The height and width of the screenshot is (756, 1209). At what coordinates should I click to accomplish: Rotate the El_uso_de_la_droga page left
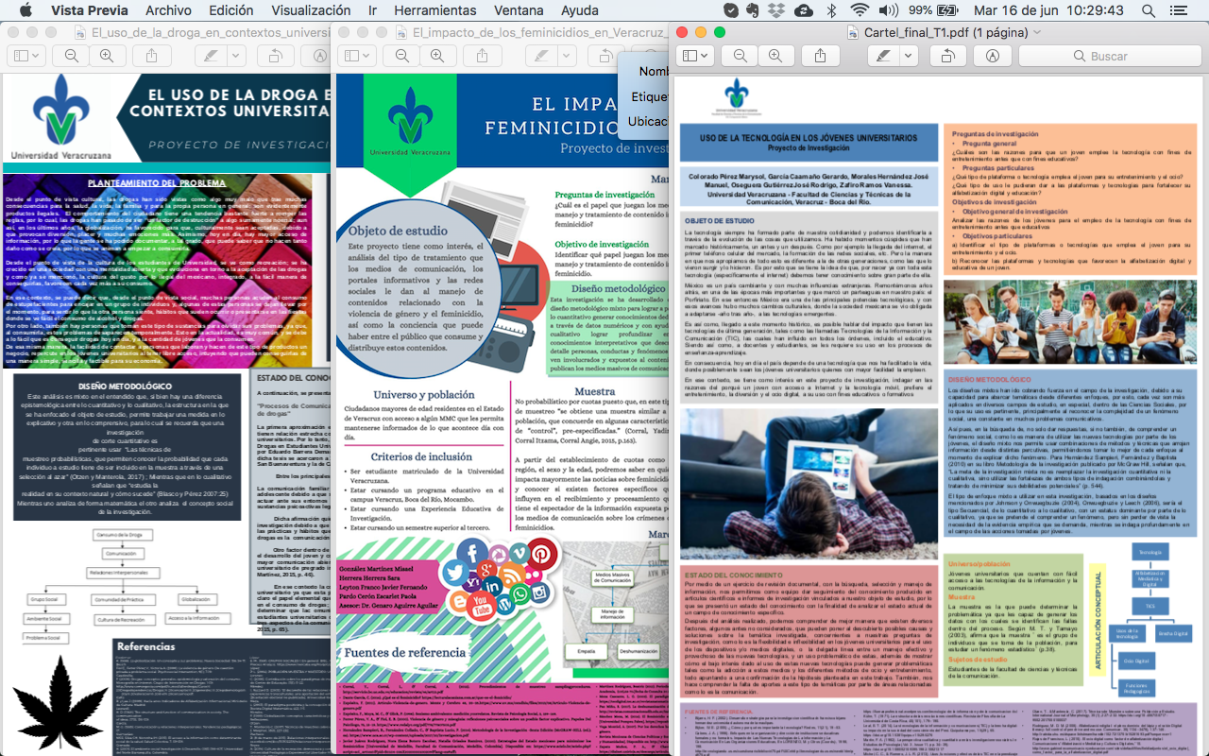tap(275, 56)
